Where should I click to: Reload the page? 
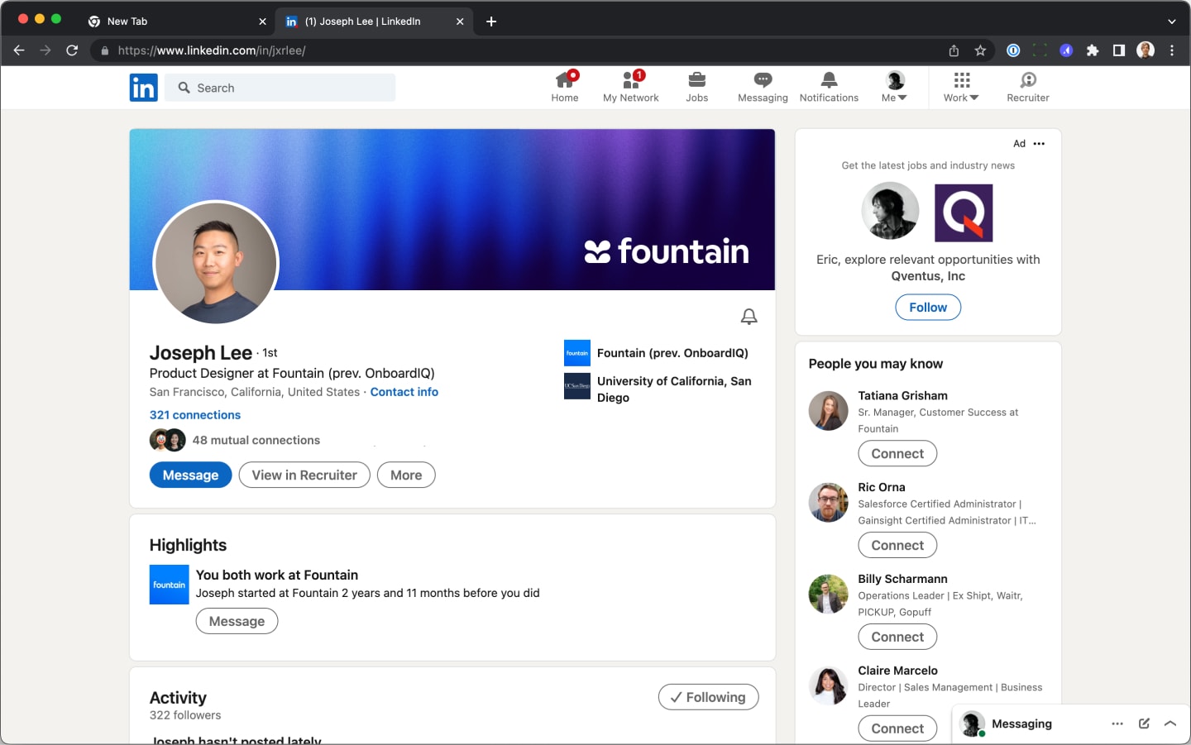click(72, 50)
